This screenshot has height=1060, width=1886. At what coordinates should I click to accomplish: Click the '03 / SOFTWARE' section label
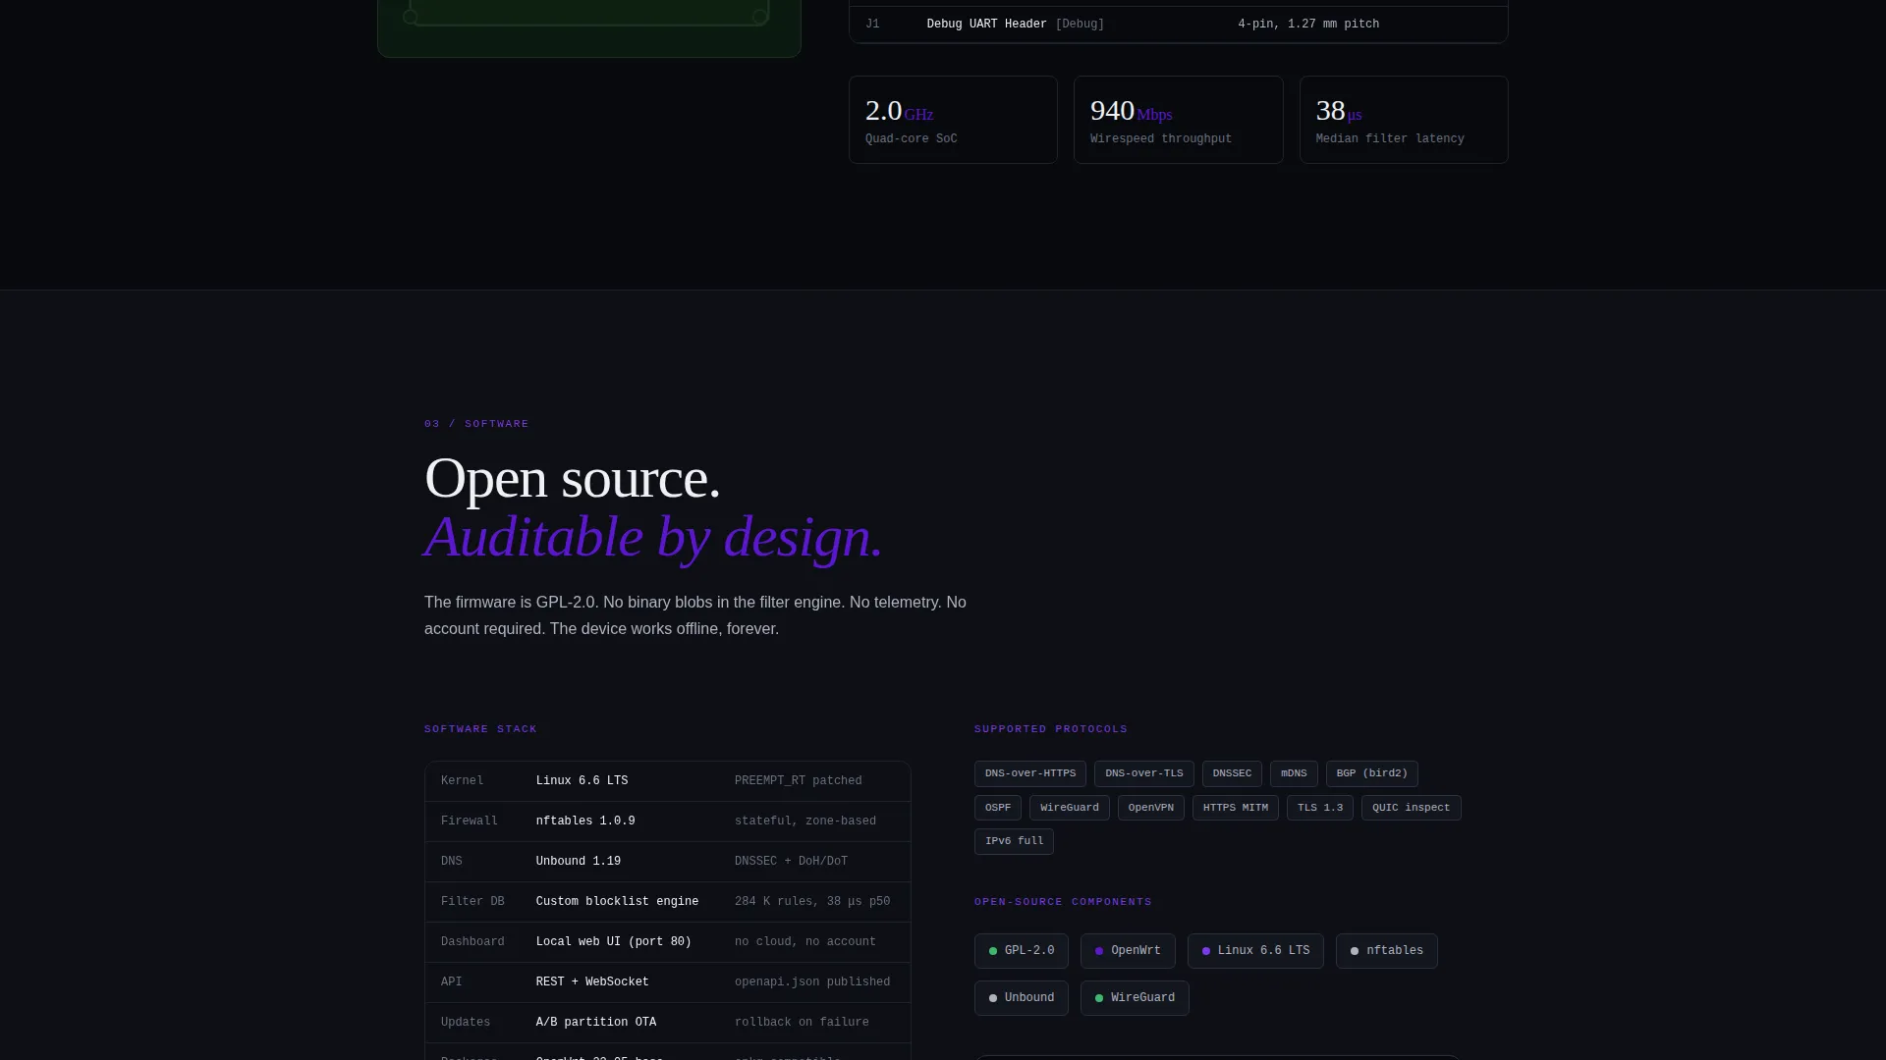[x=476, y=424]
